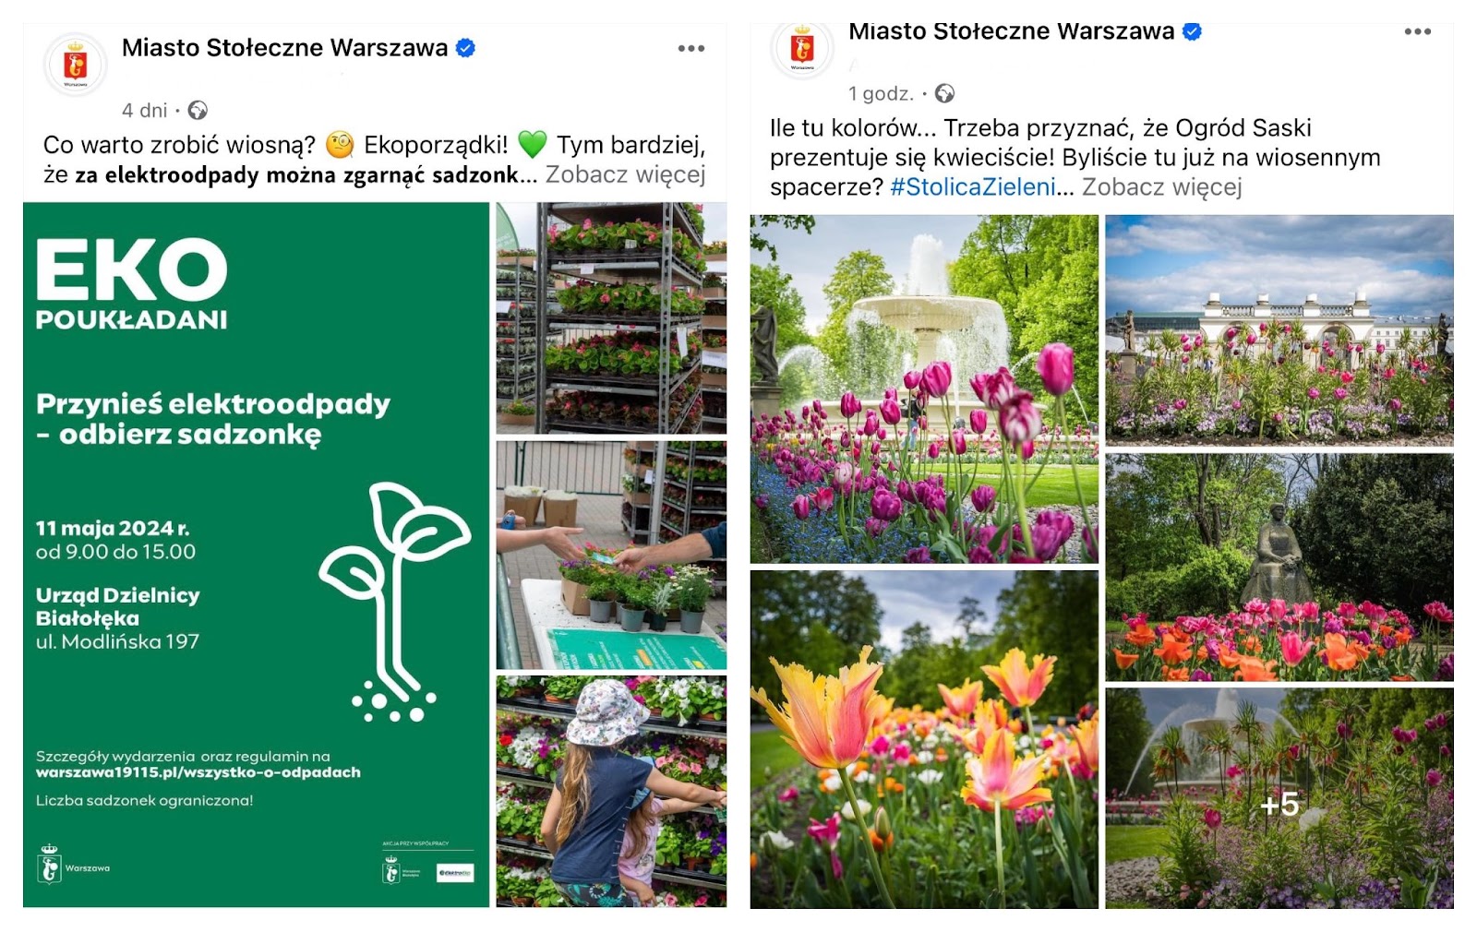The height and width of the screenshot is (932, 1477).
Task: Open the green EKO POUKŁADANI poster image
Action: click(x=256, y=555)
